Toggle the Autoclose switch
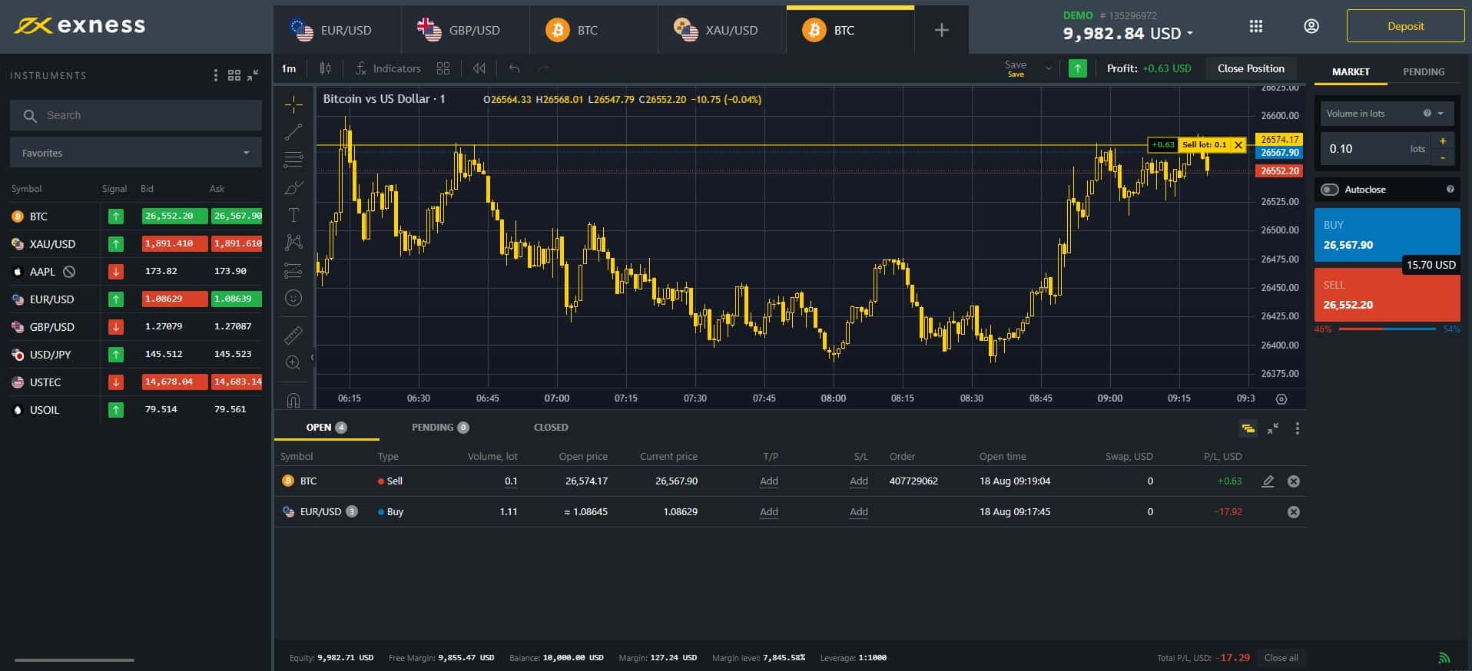This screenshot has width=1472, height=671. pyautogui.click(x=1330, y=190)
